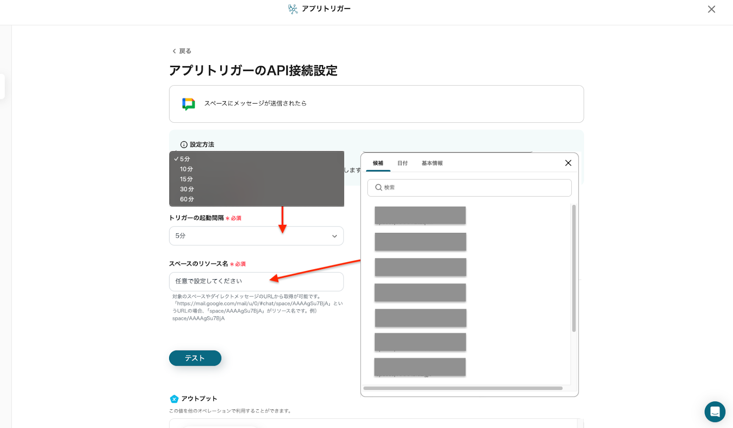Click the スペースのリソース名 input field

[x=256, y=281]
